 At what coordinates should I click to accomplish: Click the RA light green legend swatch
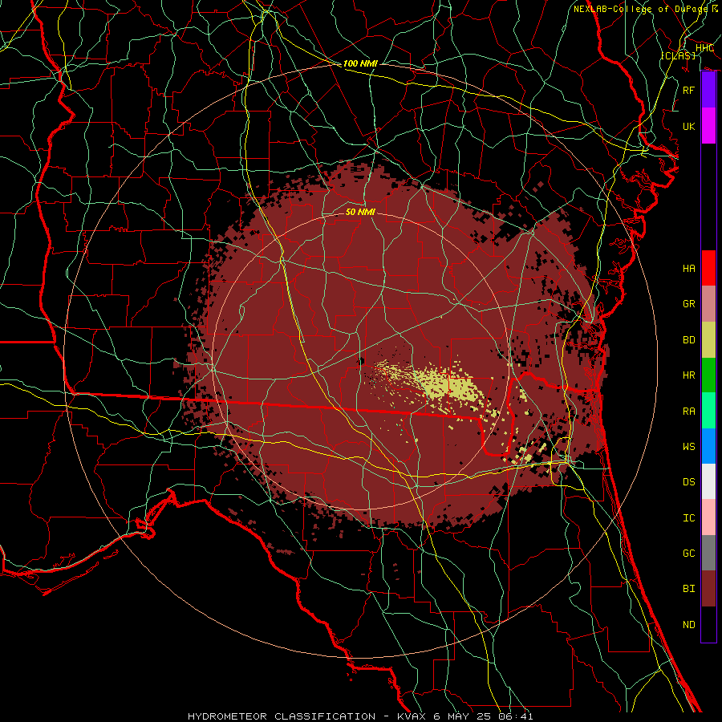[708, 410]
